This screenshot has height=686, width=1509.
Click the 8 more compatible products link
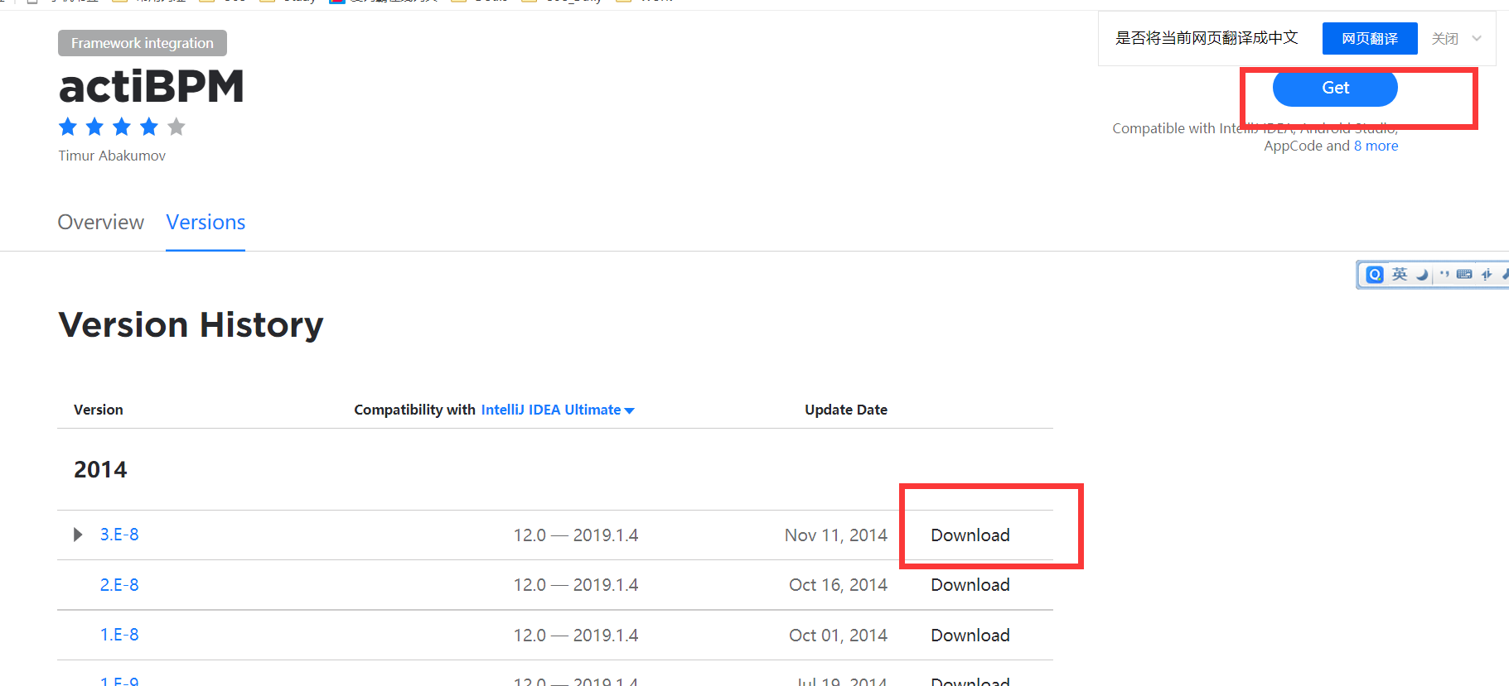coord(1376,146)
